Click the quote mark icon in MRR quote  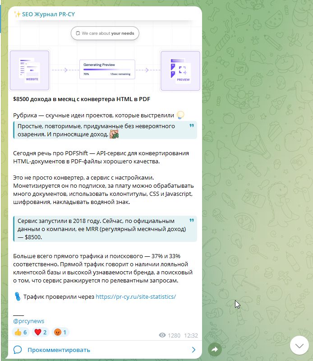point(192,220)
